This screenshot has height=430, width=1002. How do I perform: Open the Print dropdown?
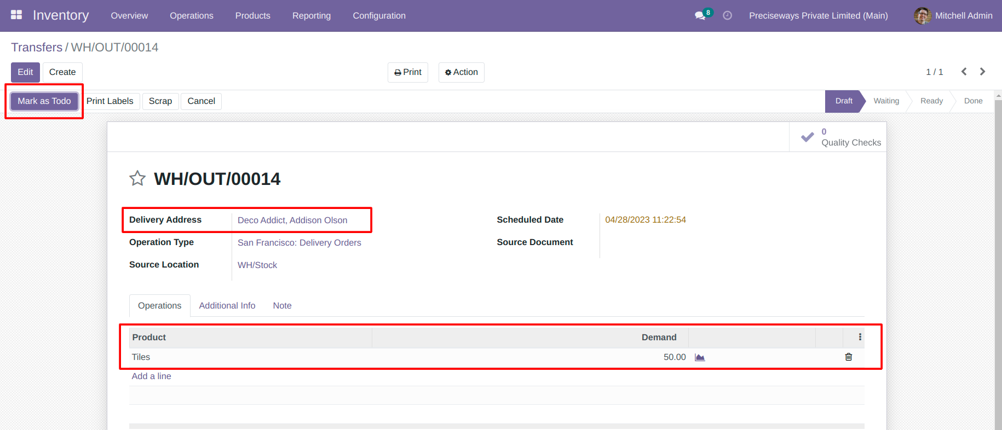[408, 72]
